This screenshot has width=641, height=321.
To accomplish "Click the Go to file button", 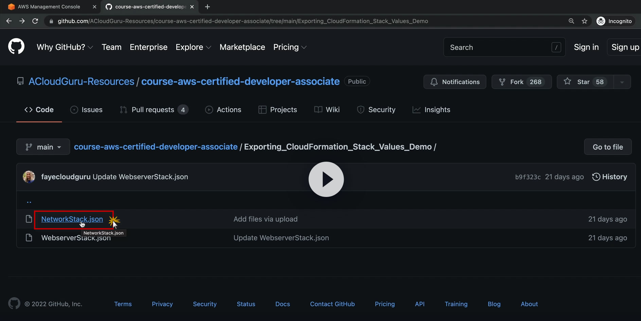I will click(607, 147).
